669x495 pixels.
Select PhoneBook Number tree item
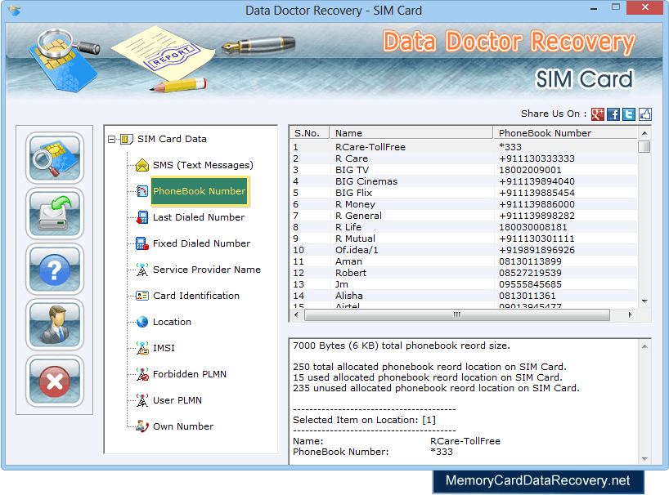200,191
